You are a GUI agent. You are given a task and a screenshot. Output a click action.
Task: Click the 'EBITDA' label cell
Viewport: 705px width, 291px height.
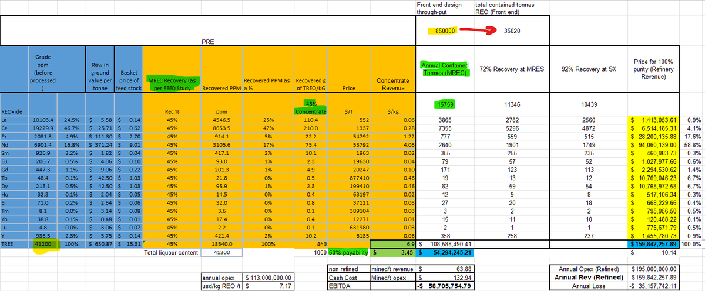click(x=347, y=286)
